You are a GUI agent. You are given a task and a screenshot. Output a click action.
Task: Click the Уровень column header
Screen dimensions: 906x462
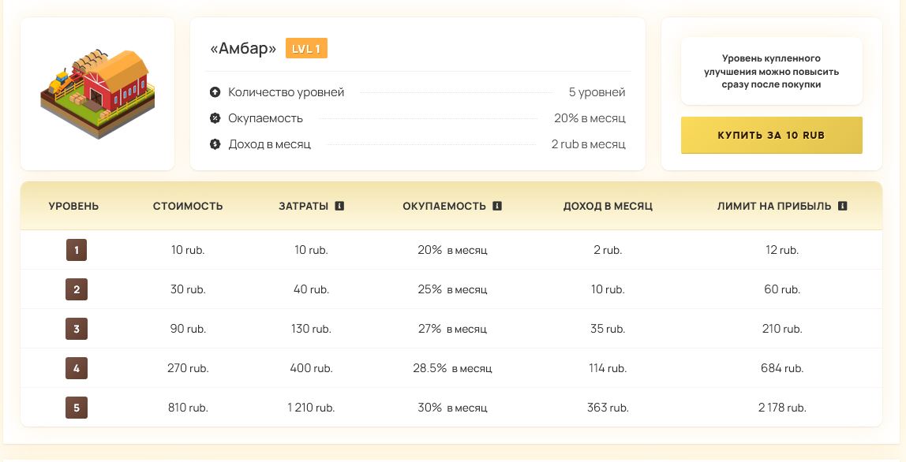click(x=73, y=206)
